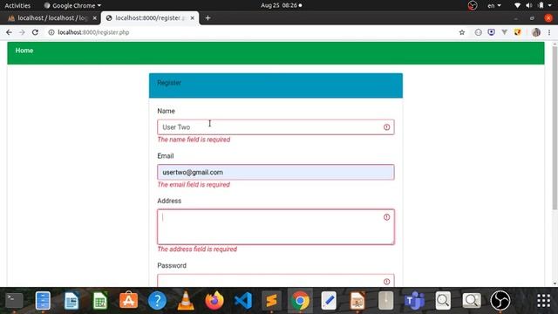This screenshot has height=314, width=558.
Task: Click inside the Address textarea
Action: (276, 227)
